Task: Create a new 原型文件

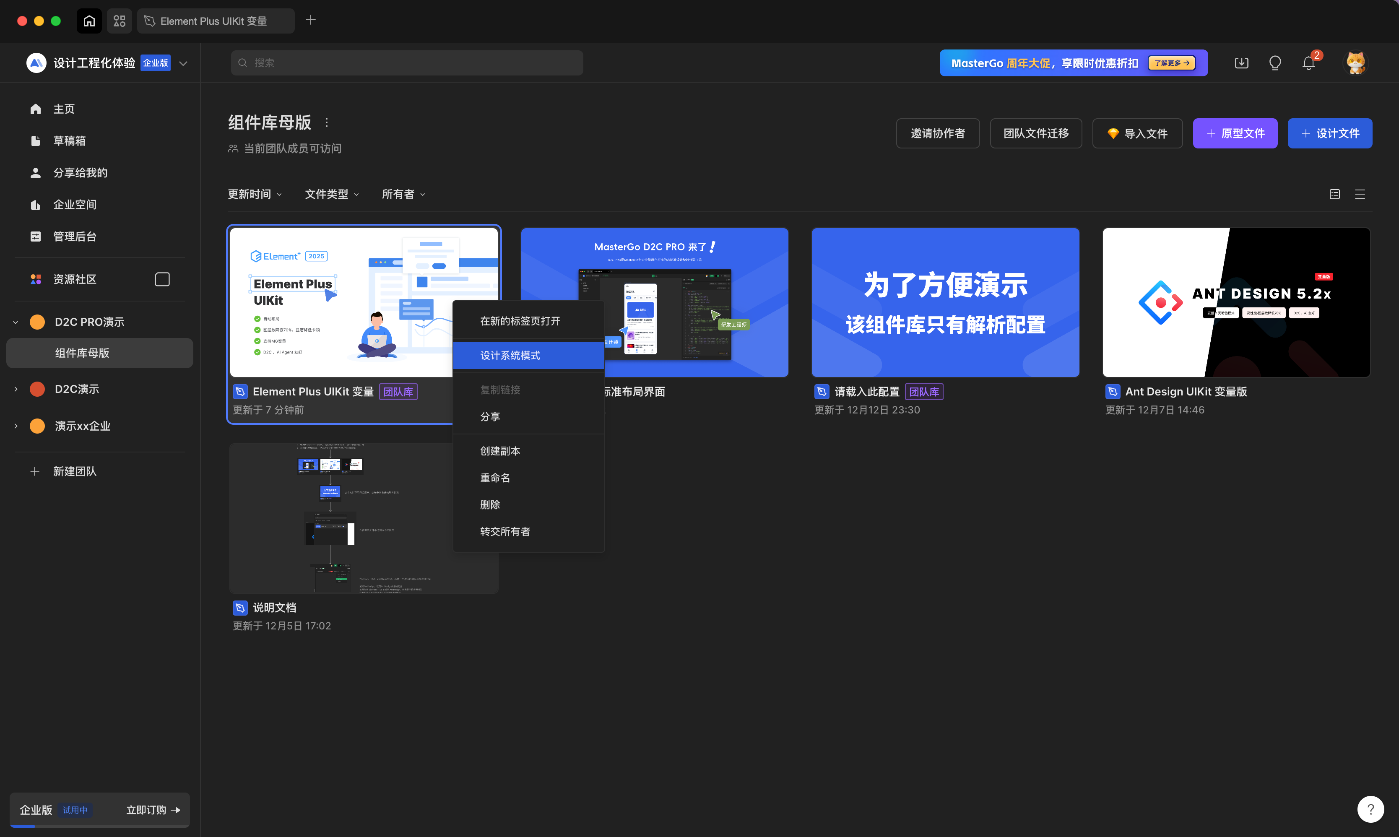Action: (x=1235, y=133)
